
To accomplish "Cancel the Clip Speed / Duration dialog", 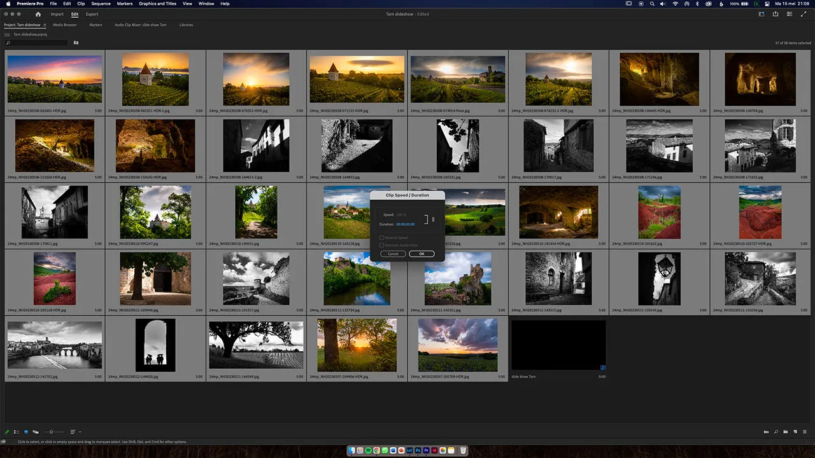I will (x=393, y=254).
